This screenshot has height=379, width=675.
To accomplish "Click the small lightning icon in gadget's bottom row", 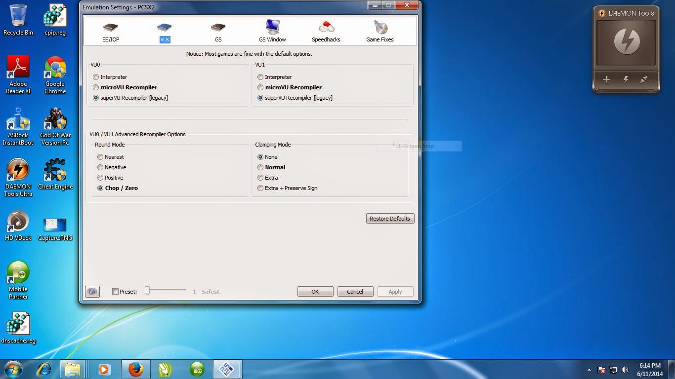I will point(626,79).
